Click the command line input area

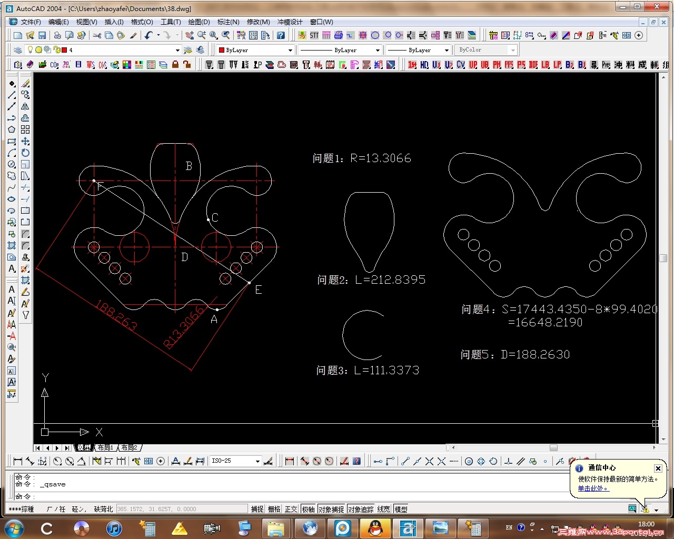[x=337, y=496]
